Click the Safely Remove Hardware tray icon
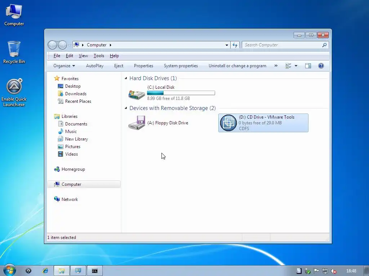Screen dimensions: 369x276 (x=308, y=271)
